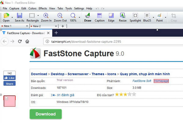This screenshot has width=183, height=123.
Task: Reload the web page
Action: tap(20, 41)
